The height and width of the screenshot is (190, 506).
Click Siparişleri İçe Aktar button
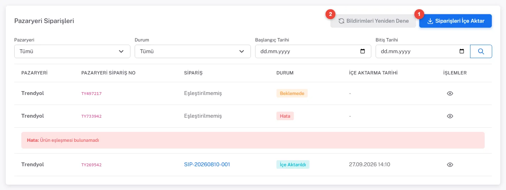pyautogui.click(x=456, y=21)
